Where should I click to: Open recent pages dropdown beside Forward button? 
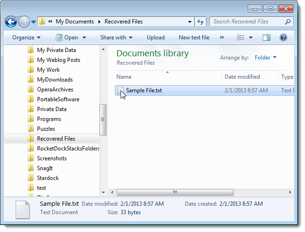click(33, 22)
